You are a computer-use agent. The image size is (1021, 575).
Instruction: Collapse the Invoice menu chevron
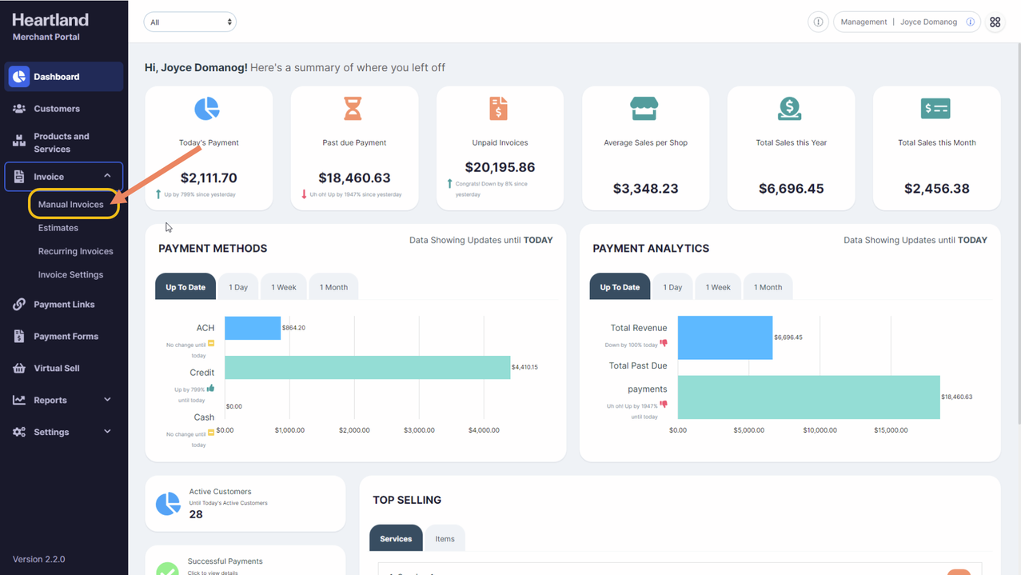point(107,177)
